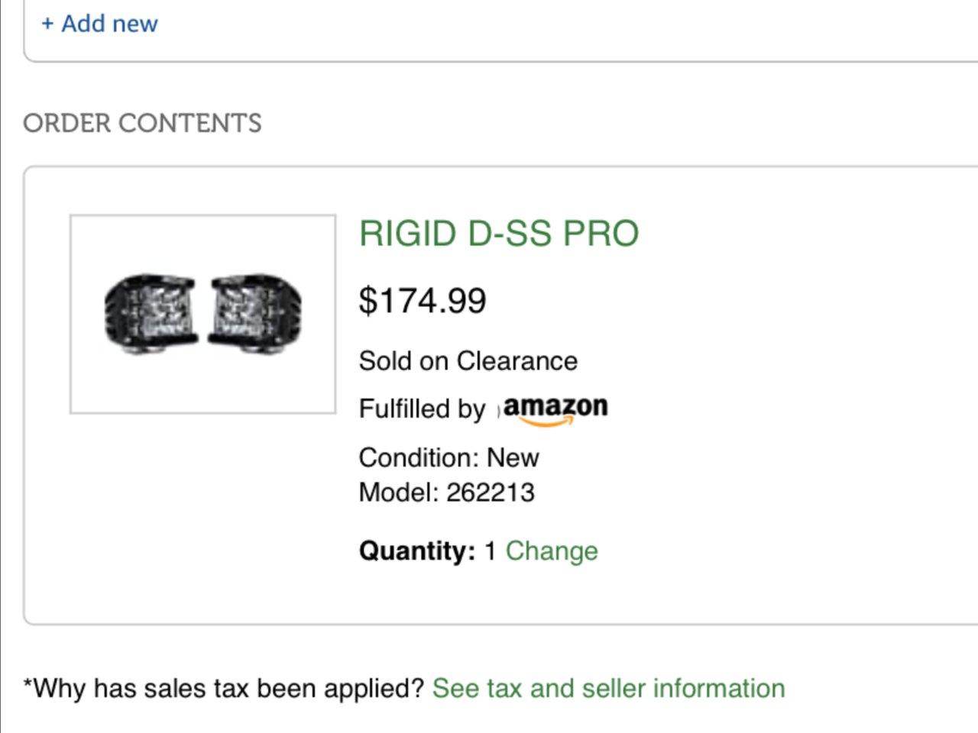Click the "Fulfilled by" label
The height and width of the screenshot is (733, 978).
[422, 408]
